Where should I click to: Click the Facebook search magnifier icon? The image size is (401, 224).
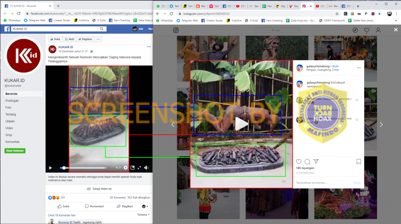(x=101, y=29)
